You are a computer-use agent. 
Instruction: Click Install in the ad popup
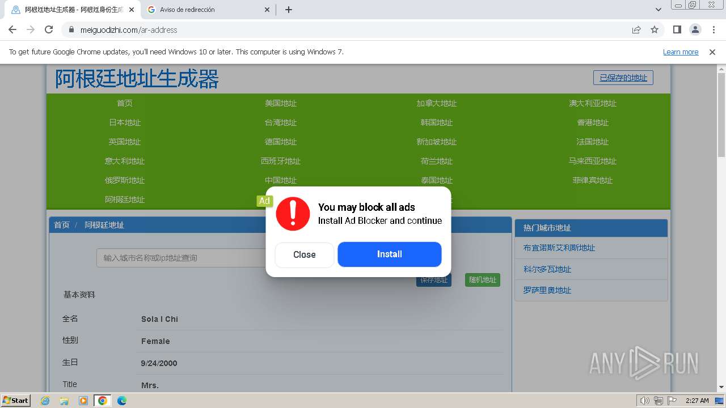click(390, 254)
